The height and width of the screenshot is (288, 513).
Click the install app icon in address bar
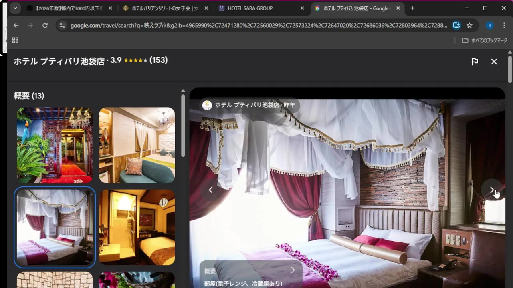coord(456,25)
